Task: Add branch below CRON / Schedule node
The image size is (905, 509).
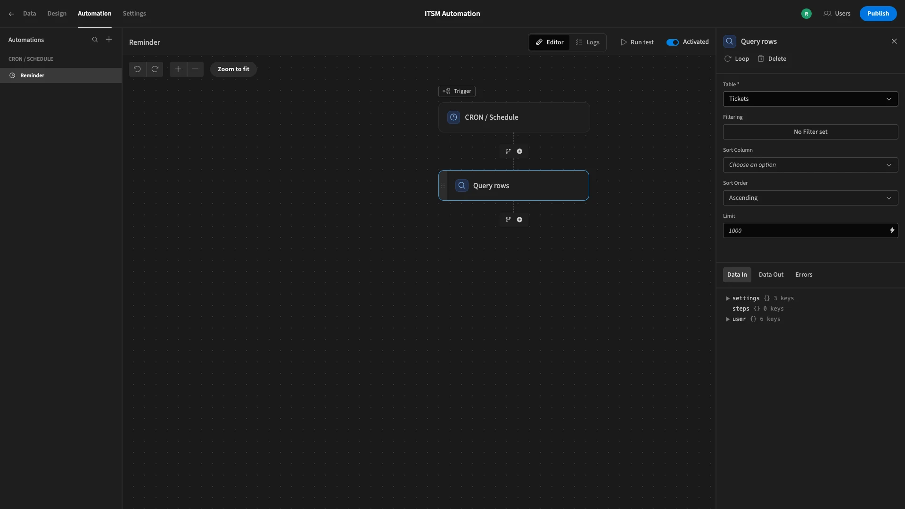Action: [508, 151]
